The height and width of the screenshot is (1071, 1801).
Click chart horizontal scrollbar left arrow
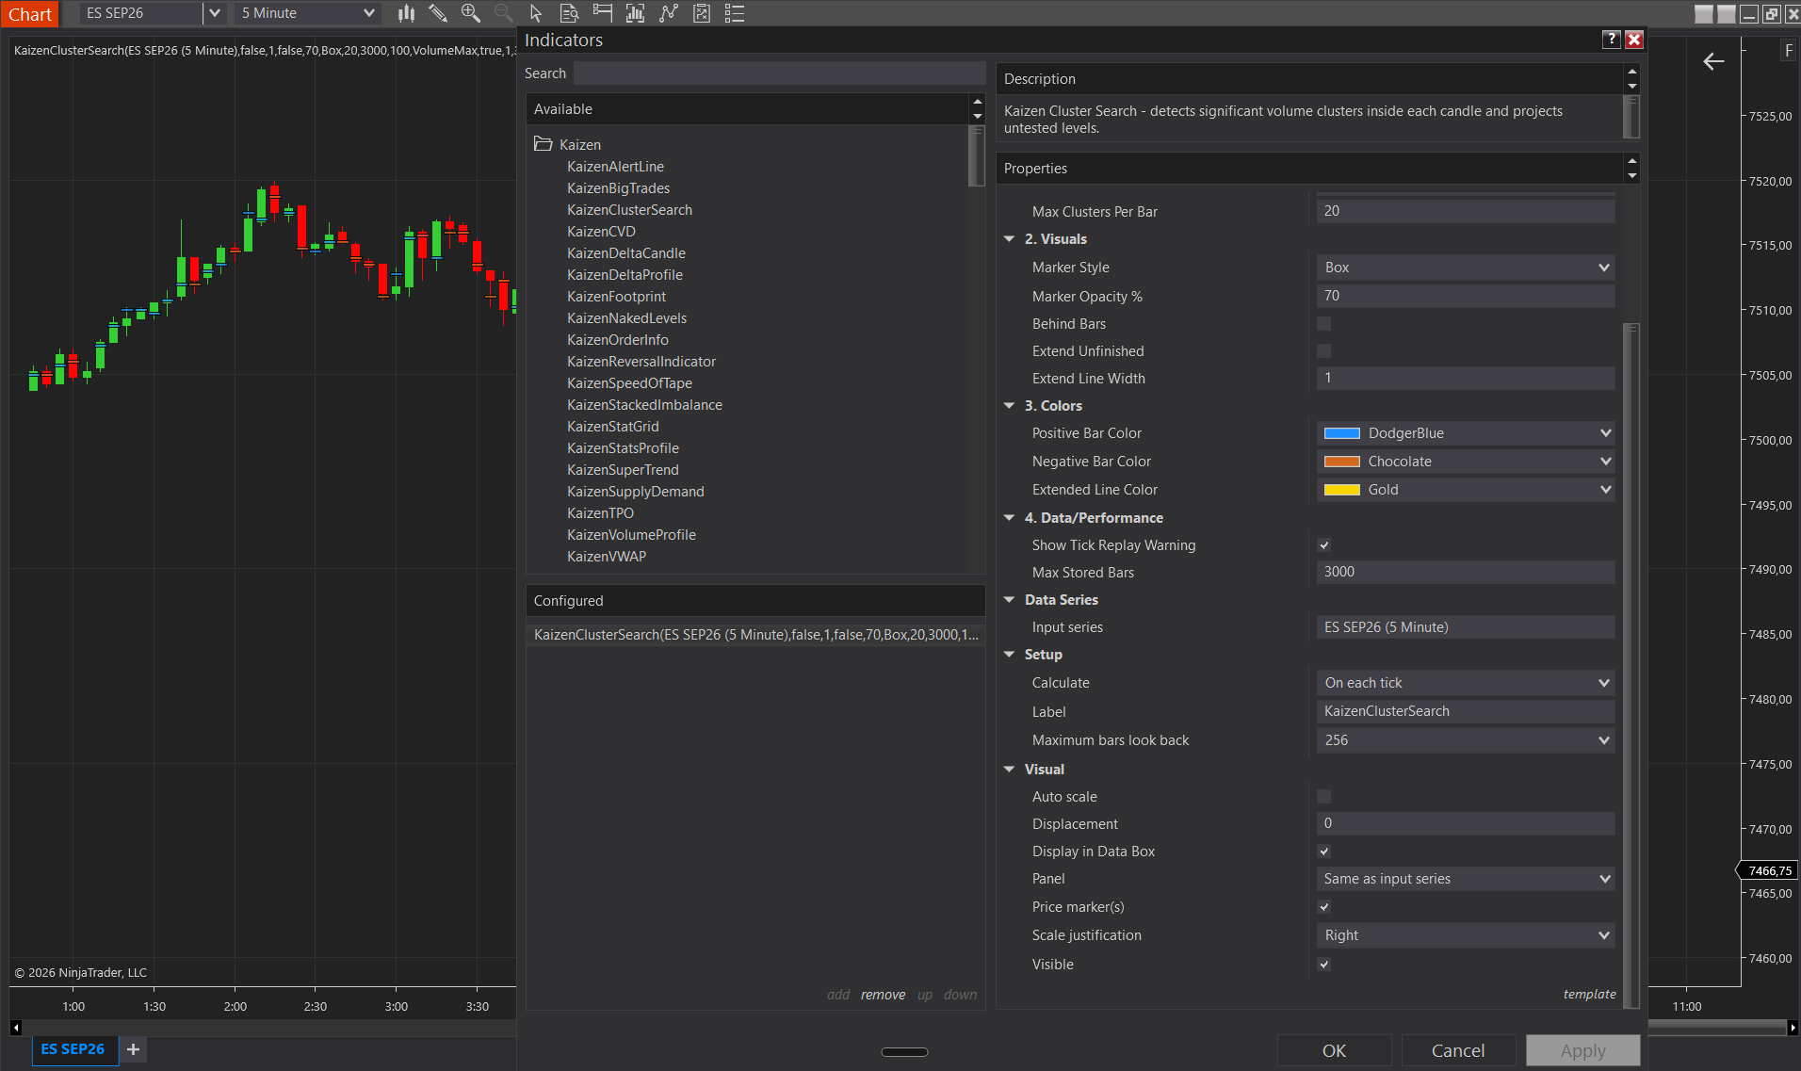15,1028
